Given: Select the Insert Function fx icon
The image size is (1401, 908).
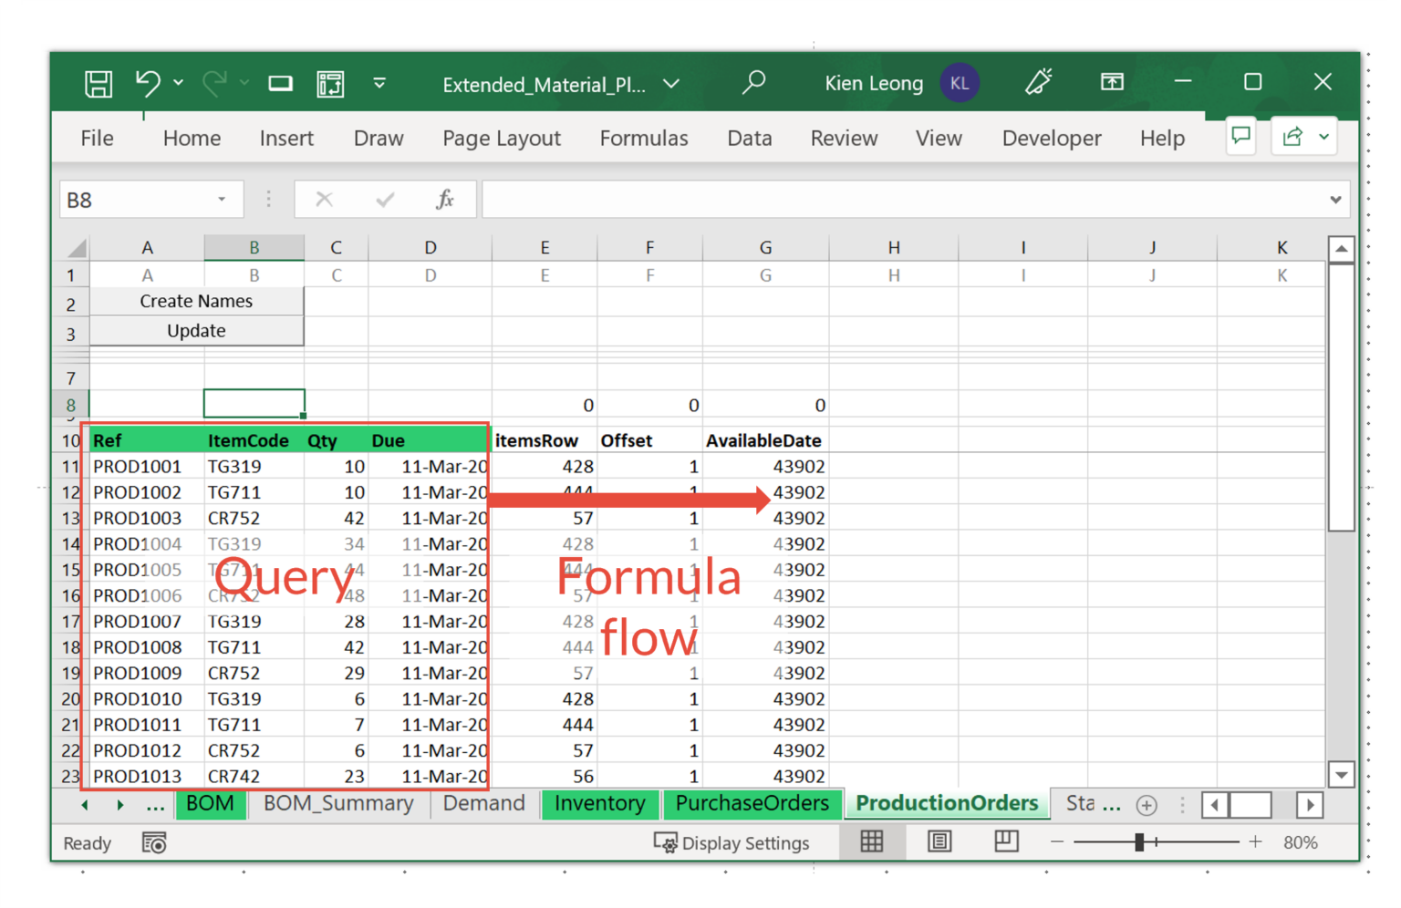Looking at the screenshot, I should [444, 199].
